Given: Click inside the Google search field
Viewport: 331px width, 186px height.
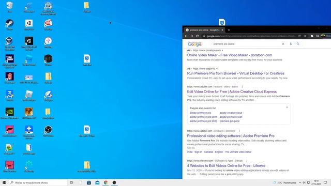Looking at the screenshot, I should pyautogui.click(x=246, y=44).
